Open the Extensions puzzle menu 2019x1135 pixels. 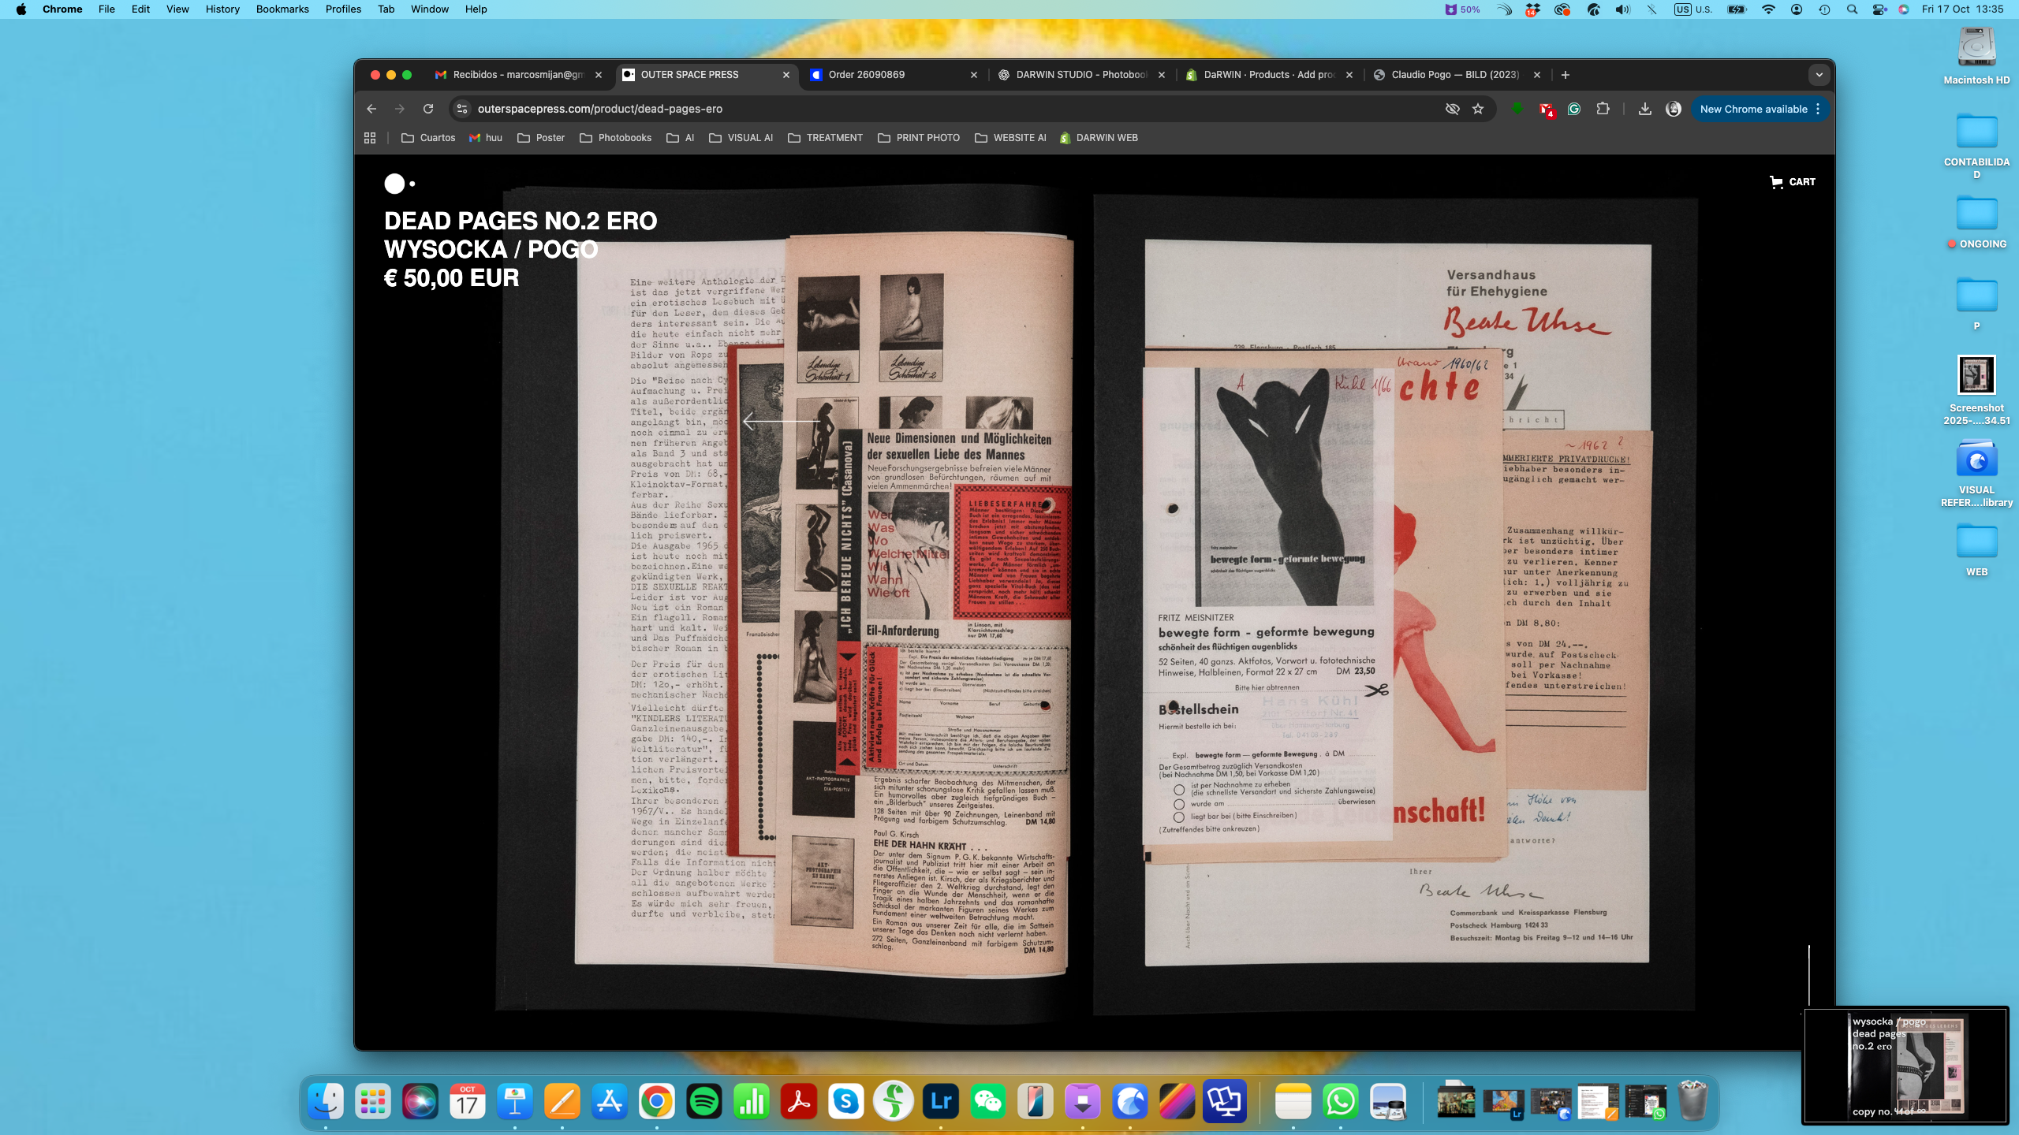tap(1603, 109)
